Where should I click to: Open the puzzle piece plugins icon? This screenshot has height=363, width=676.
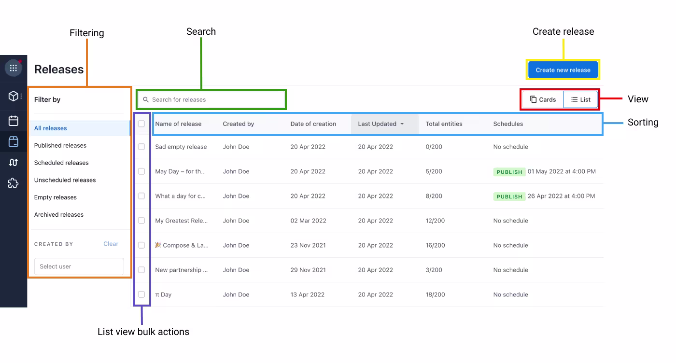(x=14, y=183)
